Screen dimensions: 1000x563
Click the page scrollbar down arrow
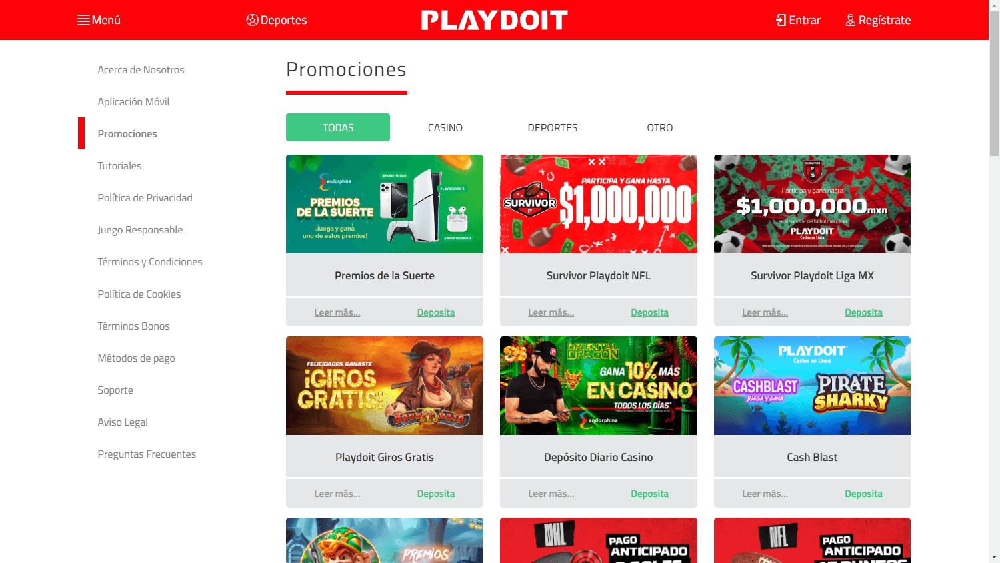994,557
